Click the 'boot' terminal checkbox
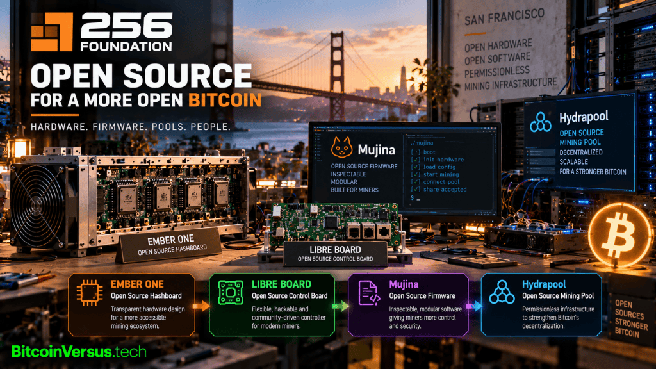 (x=415, y=152)
